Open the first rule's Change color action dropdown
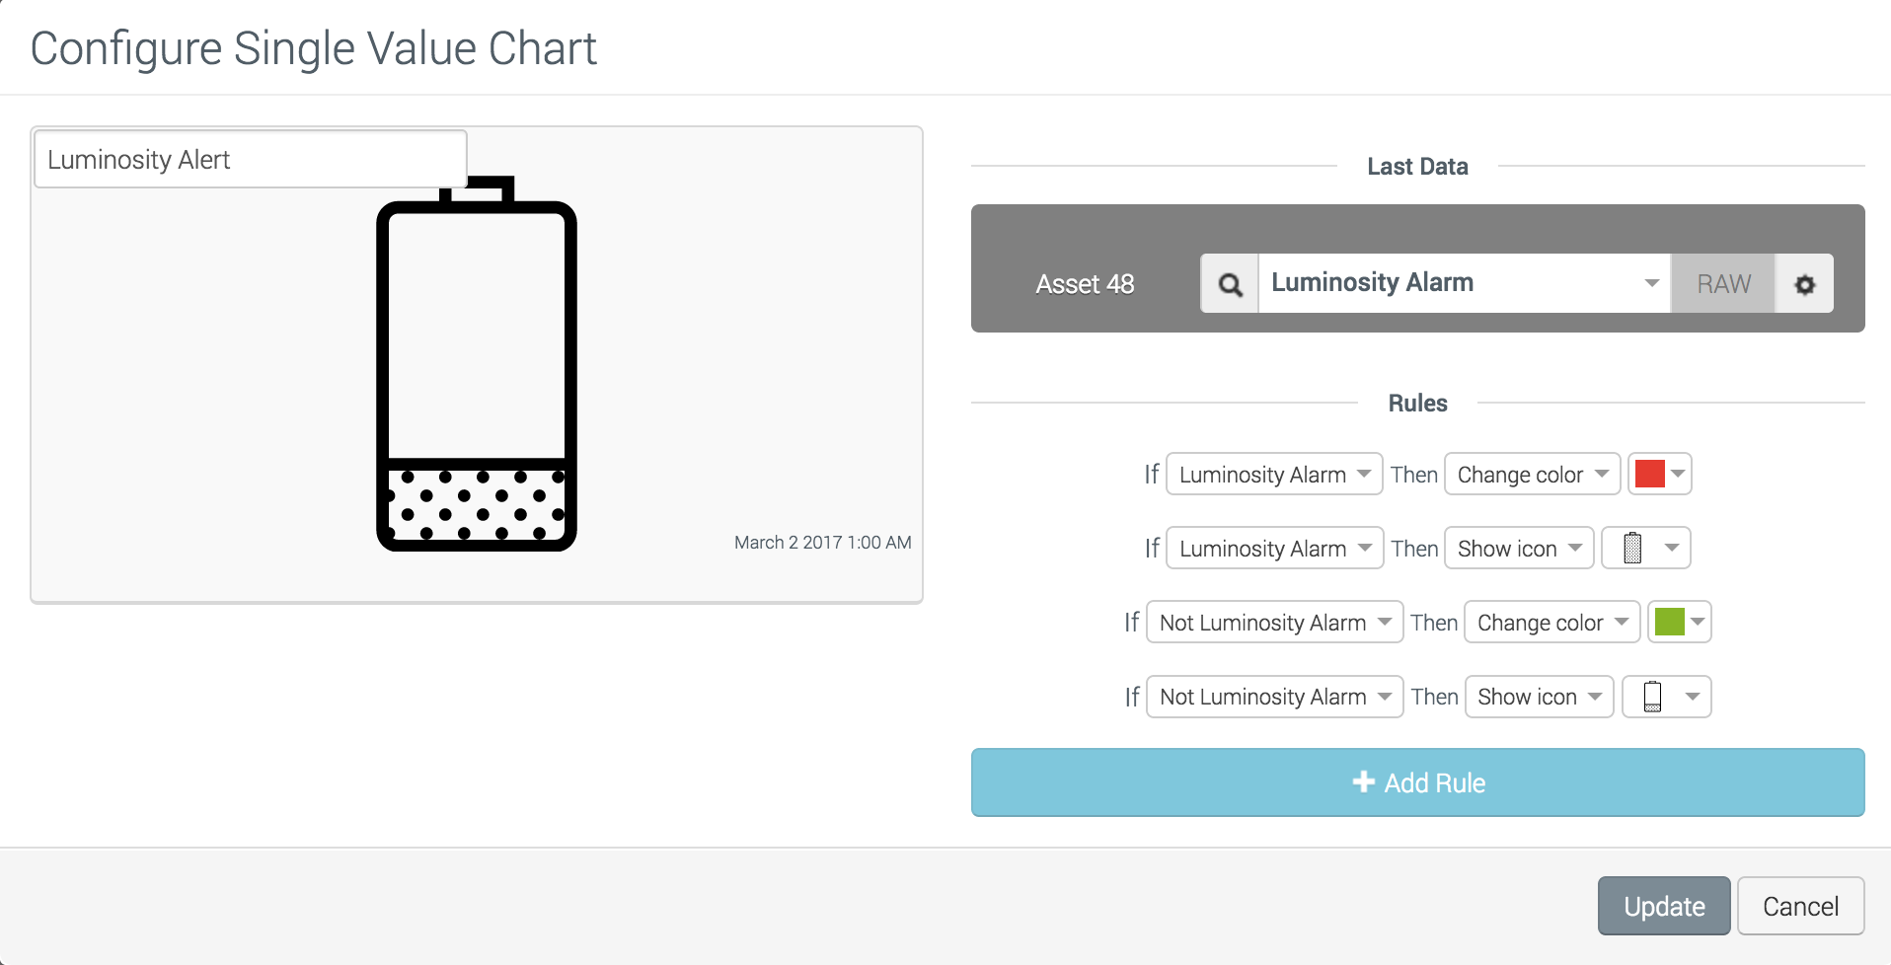 pos(1532,475)
